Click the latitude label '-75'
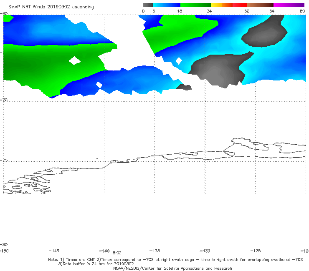This screenshot has width=309, height=271. [4, 160]
